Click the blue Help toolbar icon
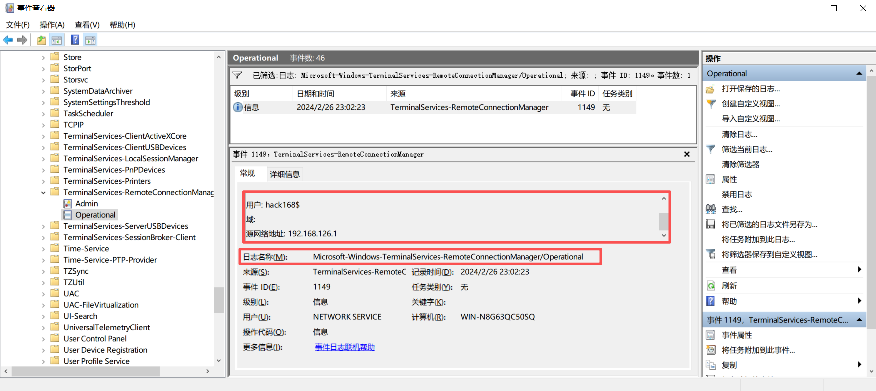This screenshot has height=391, width=876. [x=75, y=40]
